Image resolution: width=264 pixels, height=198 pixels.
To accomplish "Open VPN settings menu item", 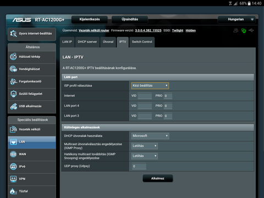I will (x=32, y=179).
